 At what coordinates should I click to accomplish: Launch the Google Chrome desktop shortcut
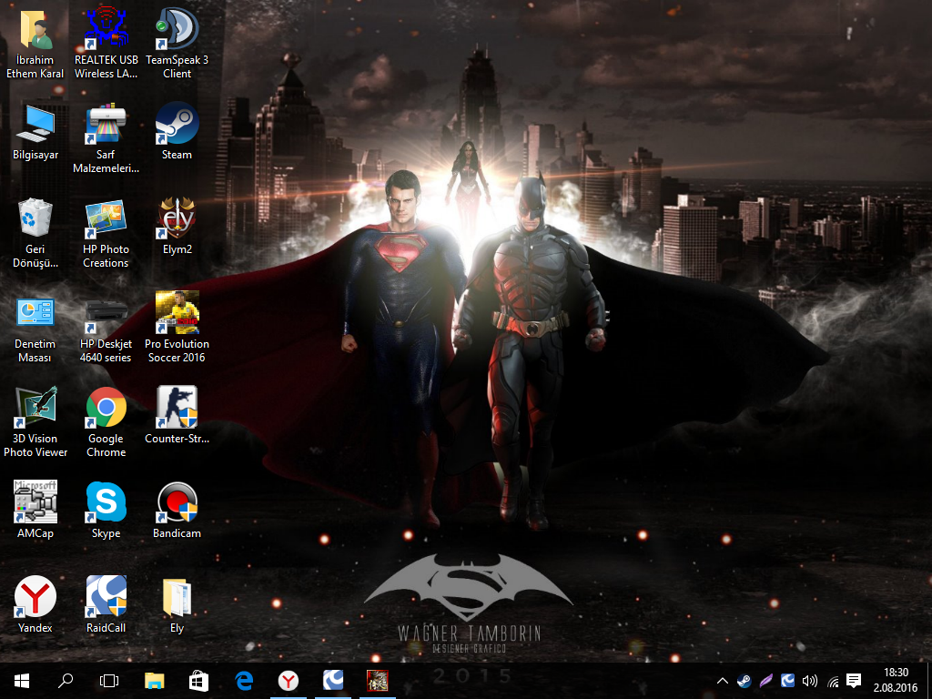106,422
